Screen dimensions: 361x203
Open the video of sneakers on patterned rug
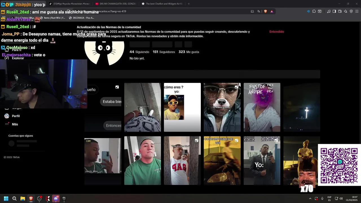tap(143, 107)
